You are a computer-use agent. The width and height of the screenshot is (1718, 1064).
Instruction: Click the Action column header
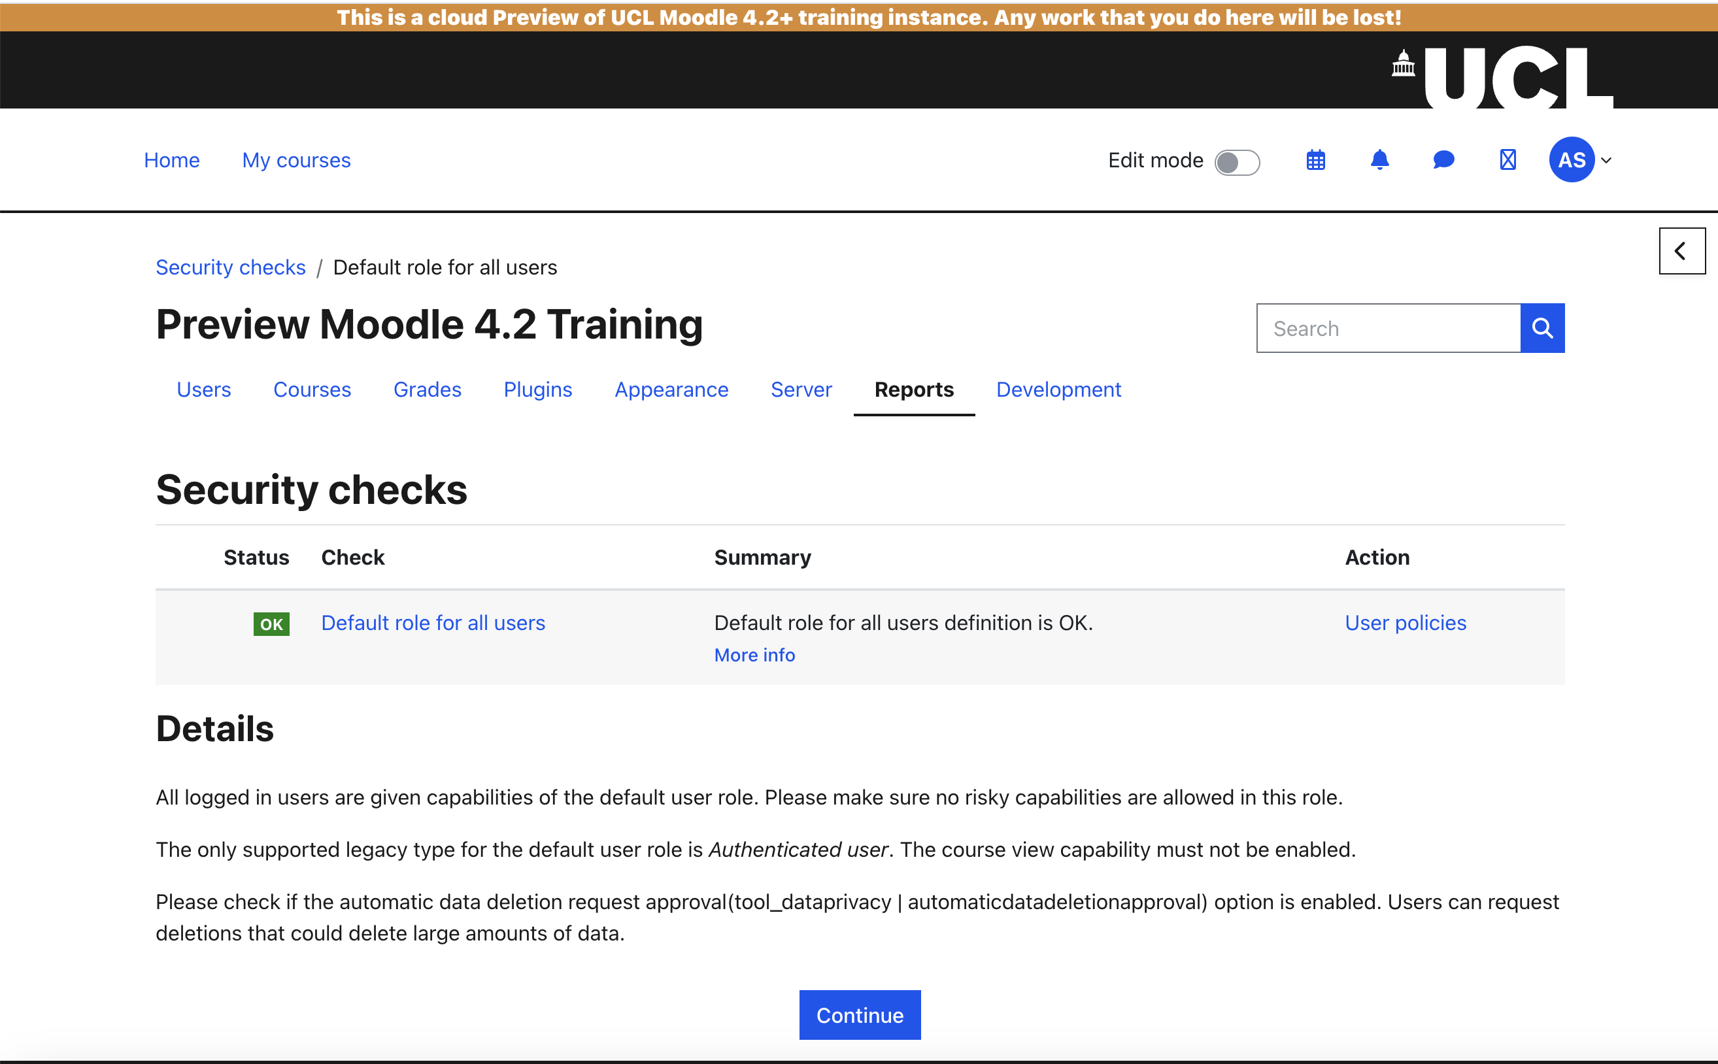pos(1377,557)
